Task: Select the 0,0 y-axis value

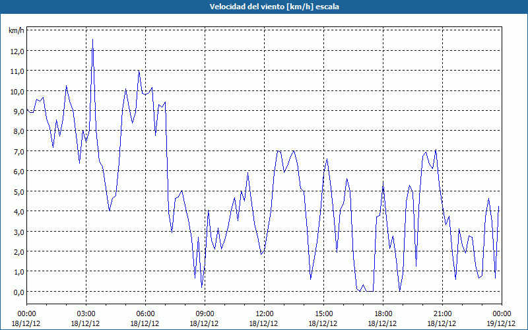Action: point(18,292)
